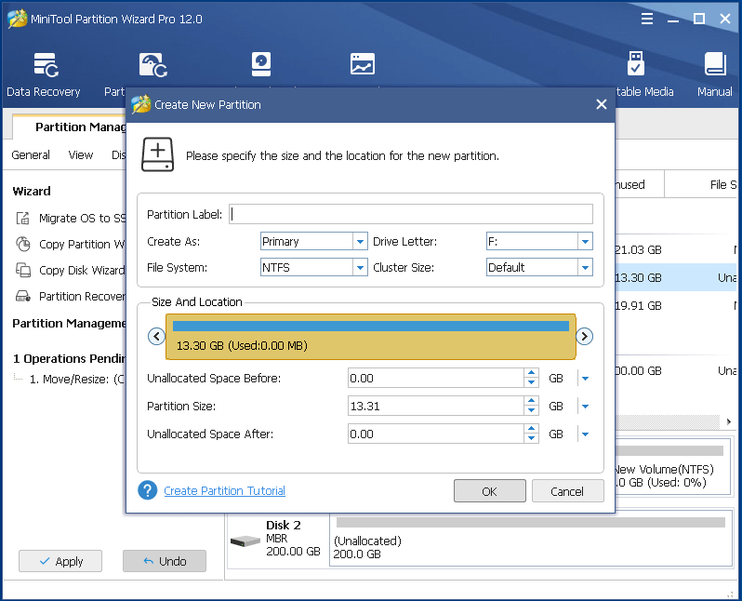
Task: Click the Disk Benchmark toolbar icon
Action: point(260,64)
